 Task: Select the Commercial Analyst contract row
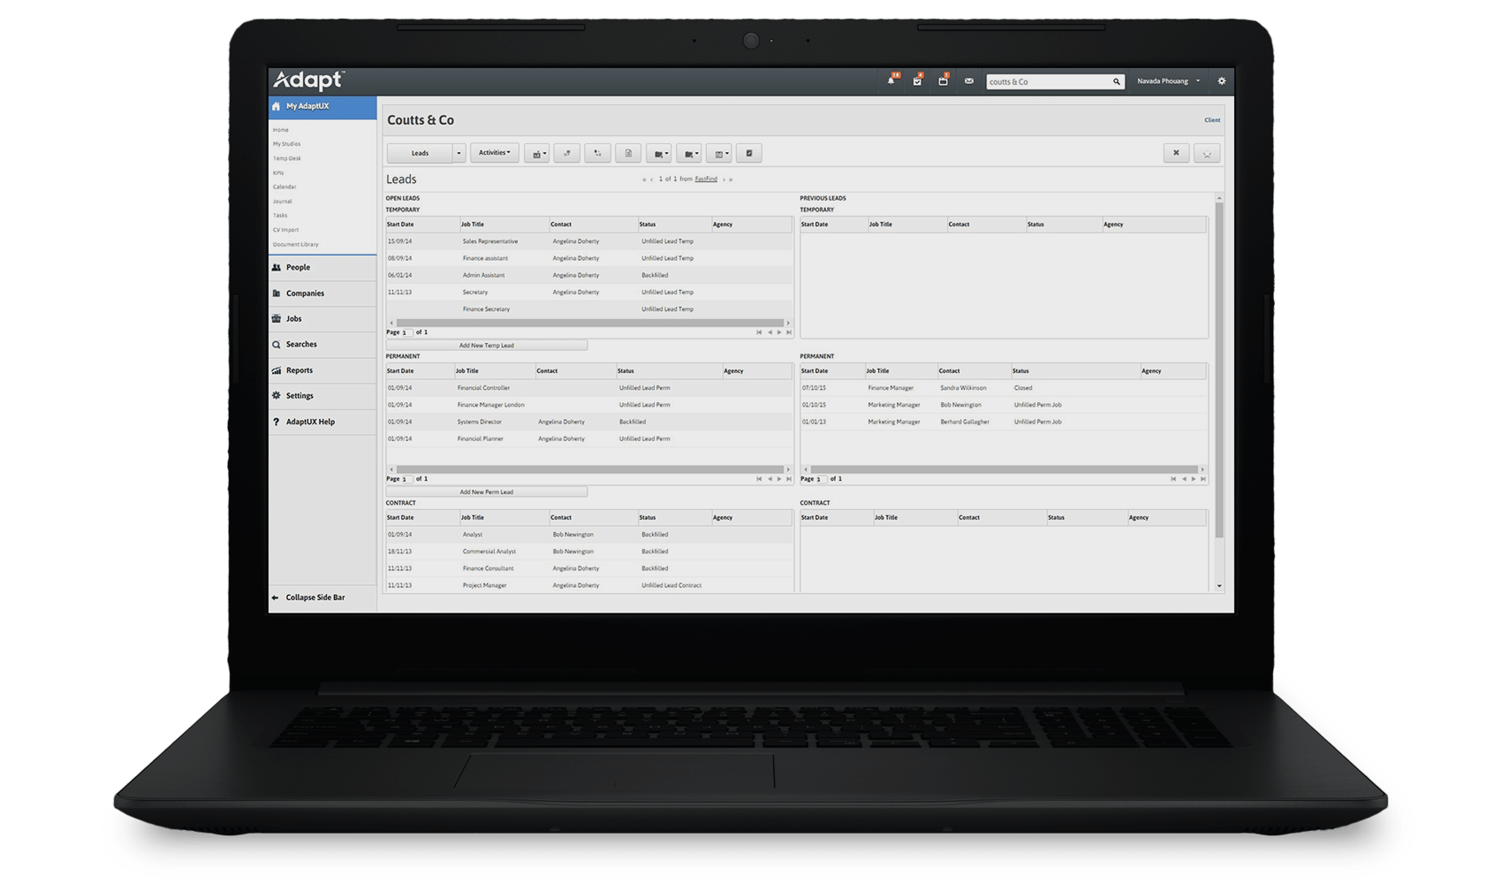pos(589,552)
